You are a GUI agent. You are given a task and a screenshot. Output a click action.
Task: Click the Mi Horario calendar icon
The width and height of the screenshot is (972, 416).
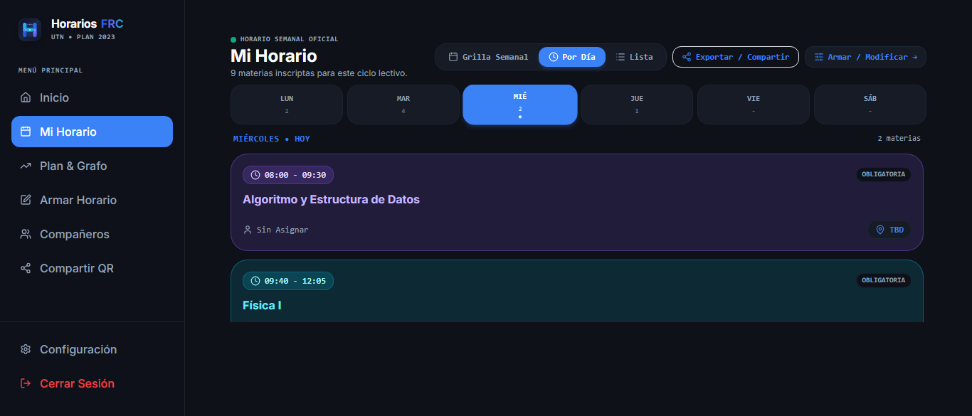point(26,132)
